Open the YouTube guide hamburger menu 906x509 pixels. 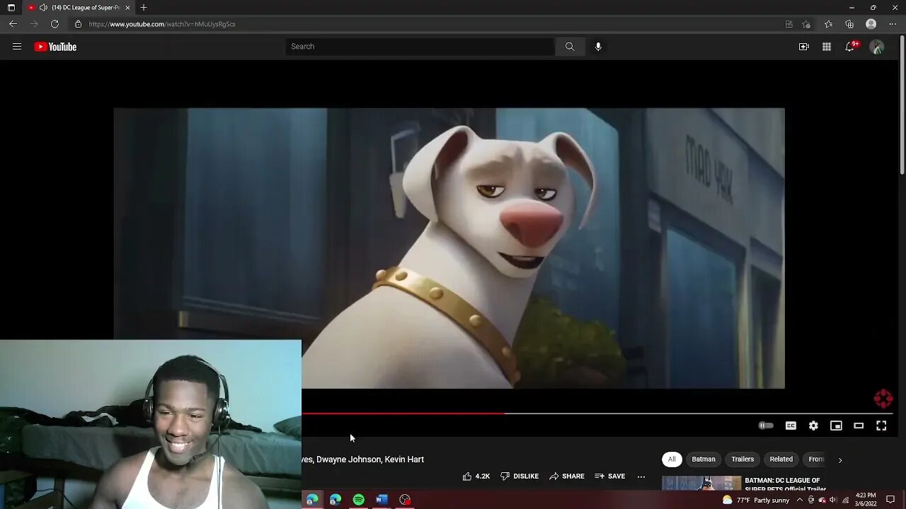click(17, 47)
